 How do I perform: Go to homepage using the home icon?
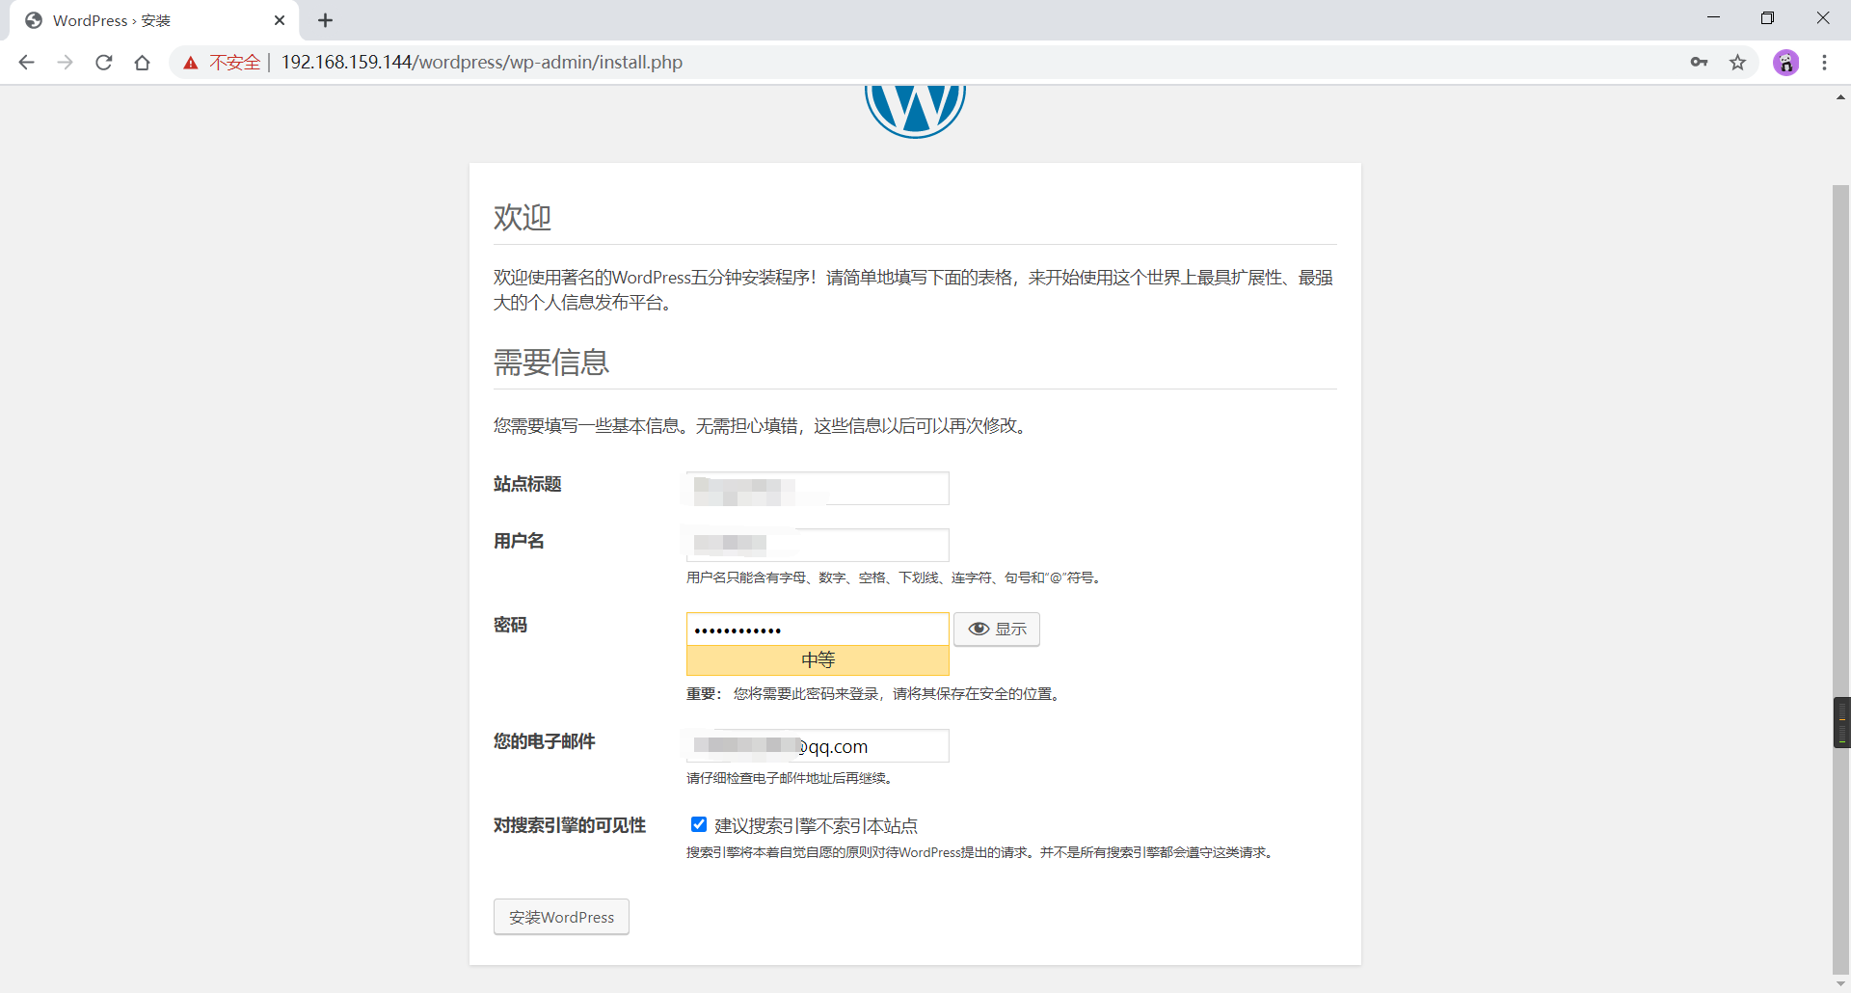click(x=142, y=62)
